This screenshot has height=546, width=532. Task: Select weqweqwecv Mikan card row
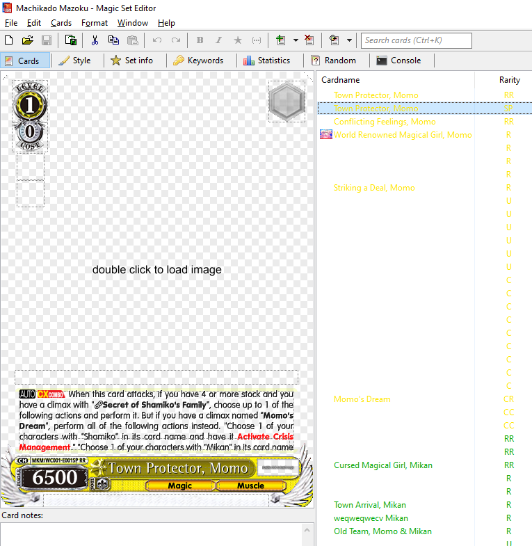click(x=425, y=518)
